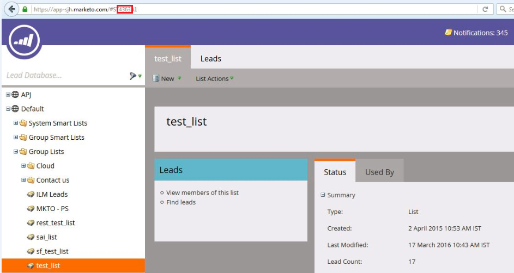The width and height of the screenshot is (514, 273).
Task: Click the rest_test_list list icon
Action: pos(31,222)
